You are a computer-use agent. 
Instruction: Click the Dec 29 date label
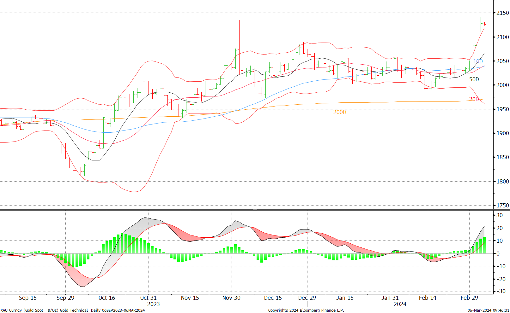(x=307, y=298)
